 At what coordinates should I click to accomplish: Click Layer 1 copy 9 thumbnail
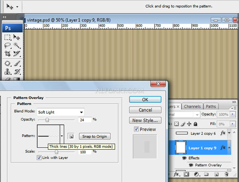coord(180,148)
